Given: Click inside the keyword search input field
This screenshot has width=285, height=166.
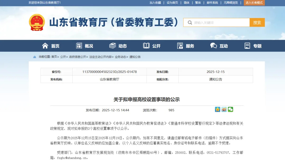Looking at the screenshot, I should click(x=219, y=22).
